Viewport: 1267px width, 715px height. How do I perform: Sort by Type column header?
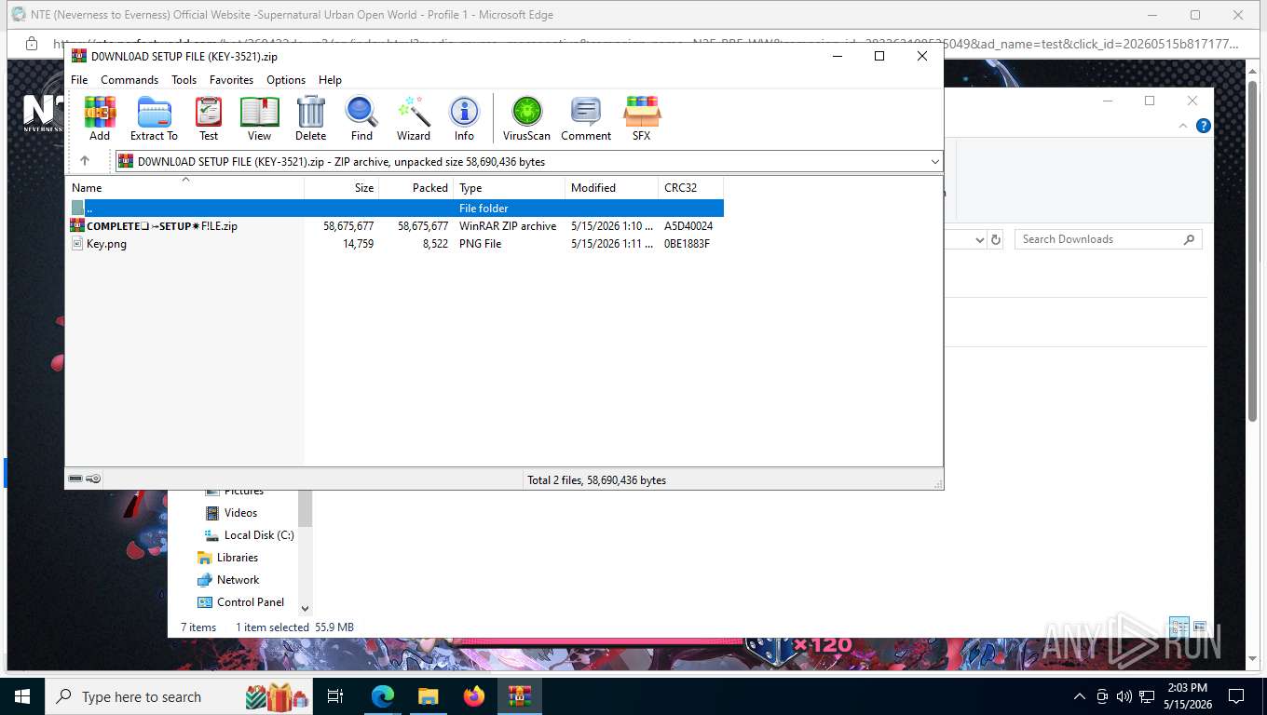[x=510, y=187]
